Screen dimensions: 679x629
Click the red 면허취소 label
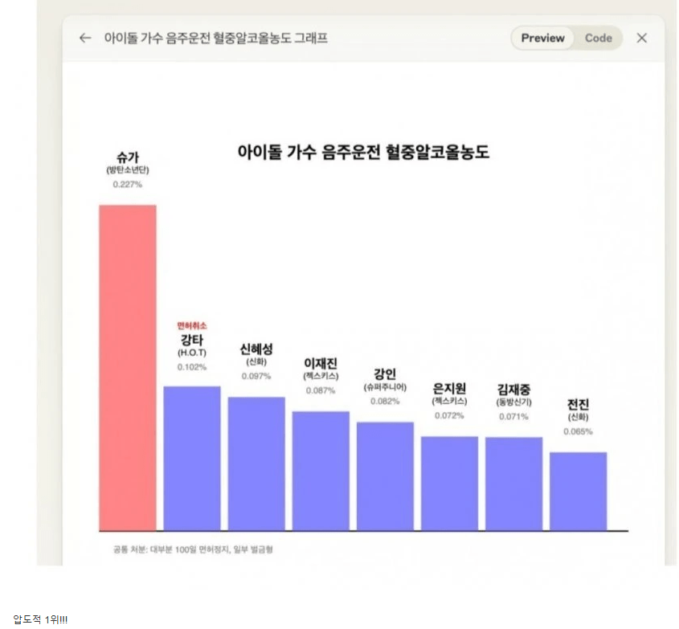coord(192,325)
